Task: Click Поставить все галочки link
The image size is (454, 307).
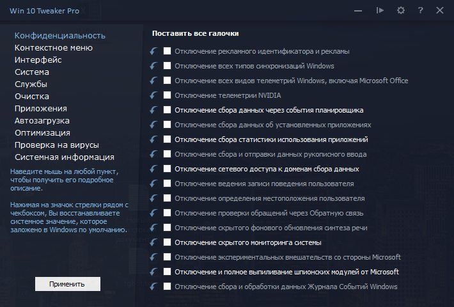Action: click(x=196, y=34)
